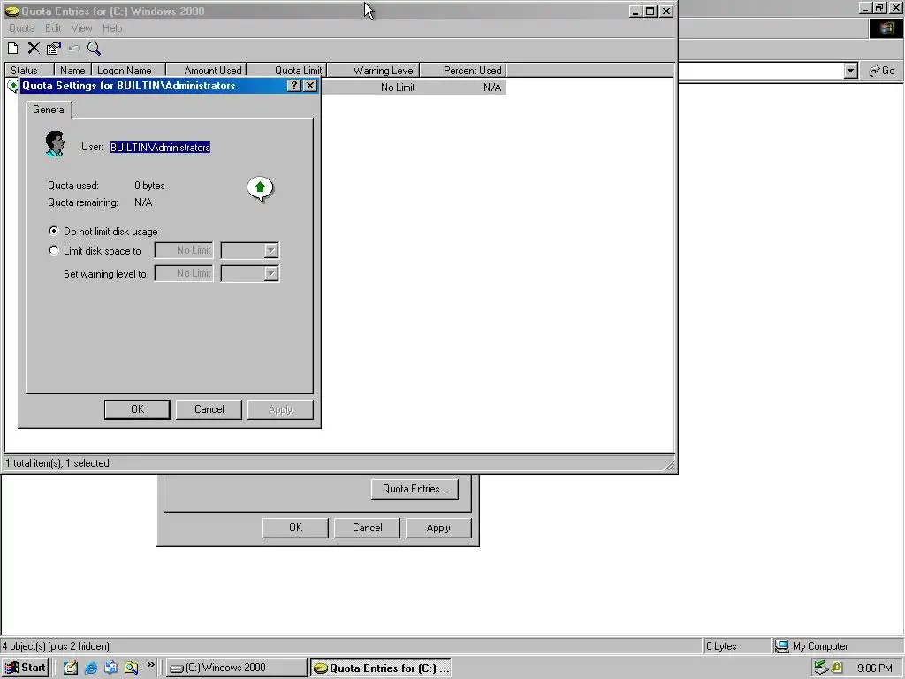Click the disk space limit value field
Screen dimensions: 905x679
184,250
